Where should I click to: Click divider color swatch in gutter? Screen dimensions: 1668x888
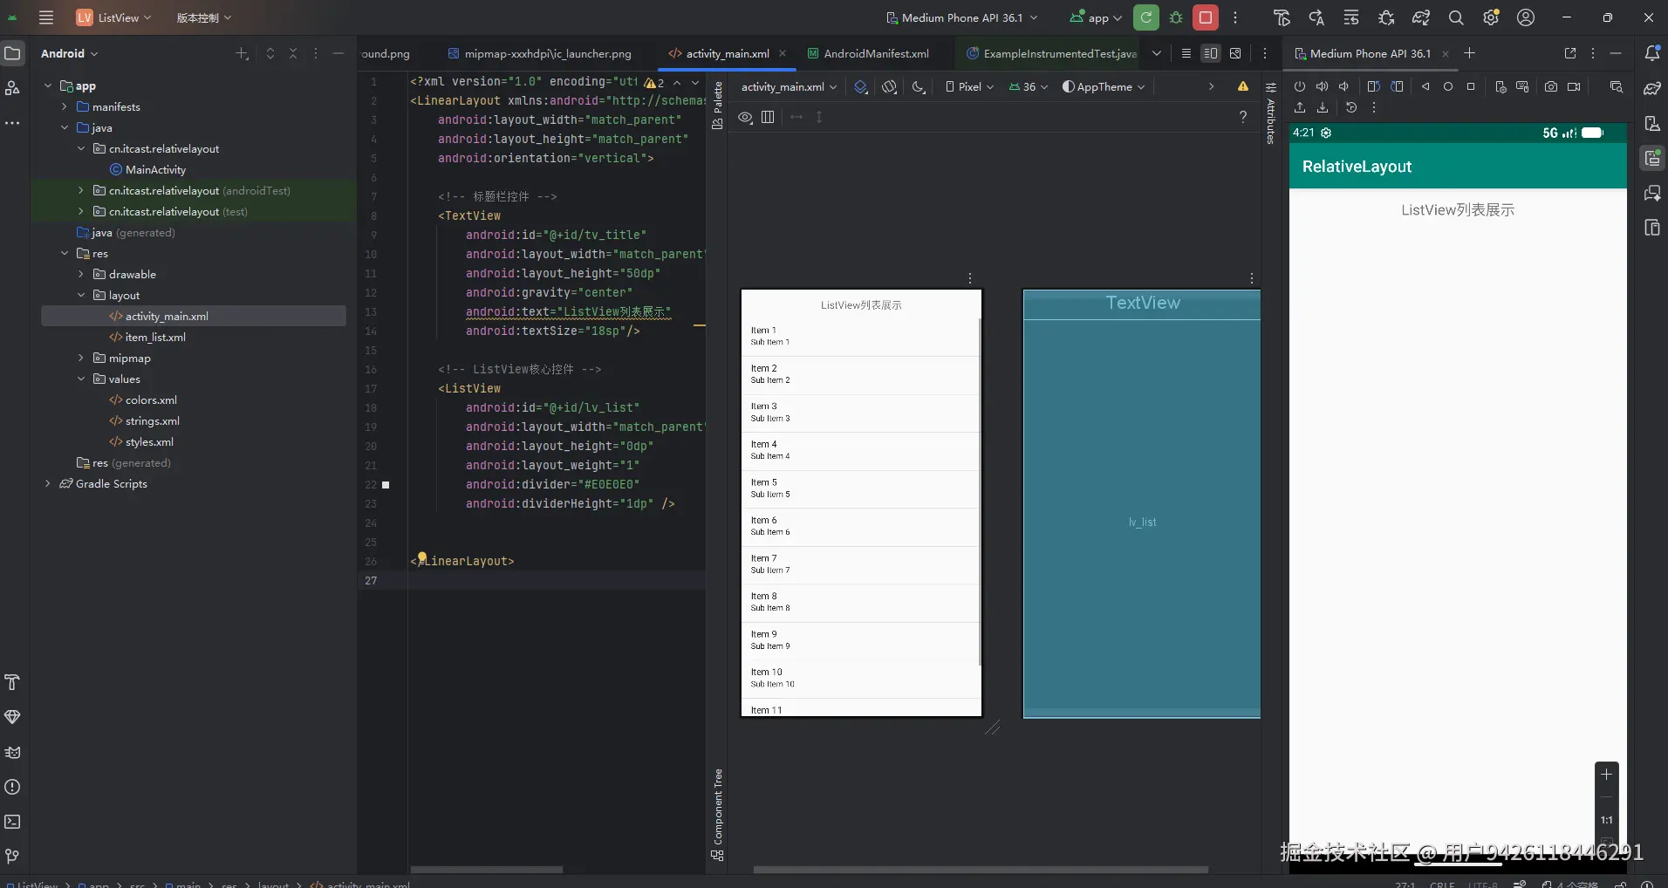point(386,484)
